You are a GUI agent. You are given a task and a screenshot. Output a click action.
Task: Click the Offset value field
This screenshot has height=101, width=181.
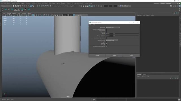[109, 34]
